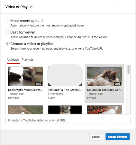Viewport: 136px width, 145px height.
Task: Click the 1:30 duration badge on first video
Action: 39,84
